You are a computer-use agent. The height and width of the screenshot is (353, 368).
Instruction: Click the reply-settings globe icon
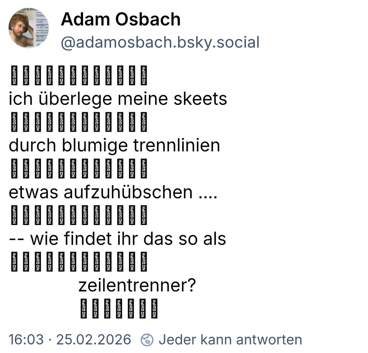147,340
